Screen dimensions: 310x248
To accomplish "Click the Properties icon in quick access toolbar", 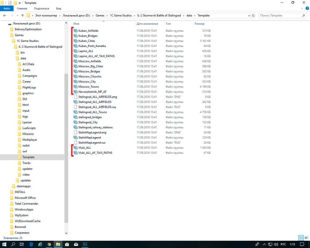I will pyautogui.click(x=9, y=3).
